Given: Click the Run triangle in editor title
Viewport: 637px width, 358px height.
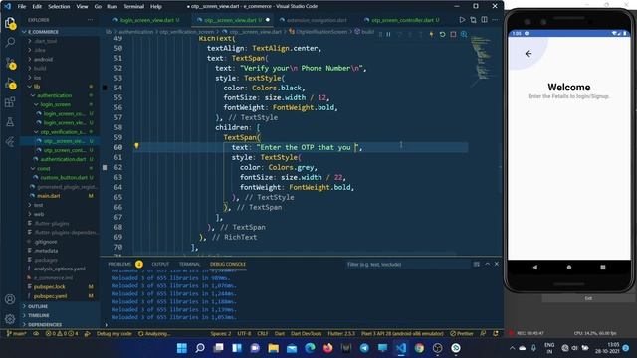Looking at the screenshot, I should pos(462,20).
